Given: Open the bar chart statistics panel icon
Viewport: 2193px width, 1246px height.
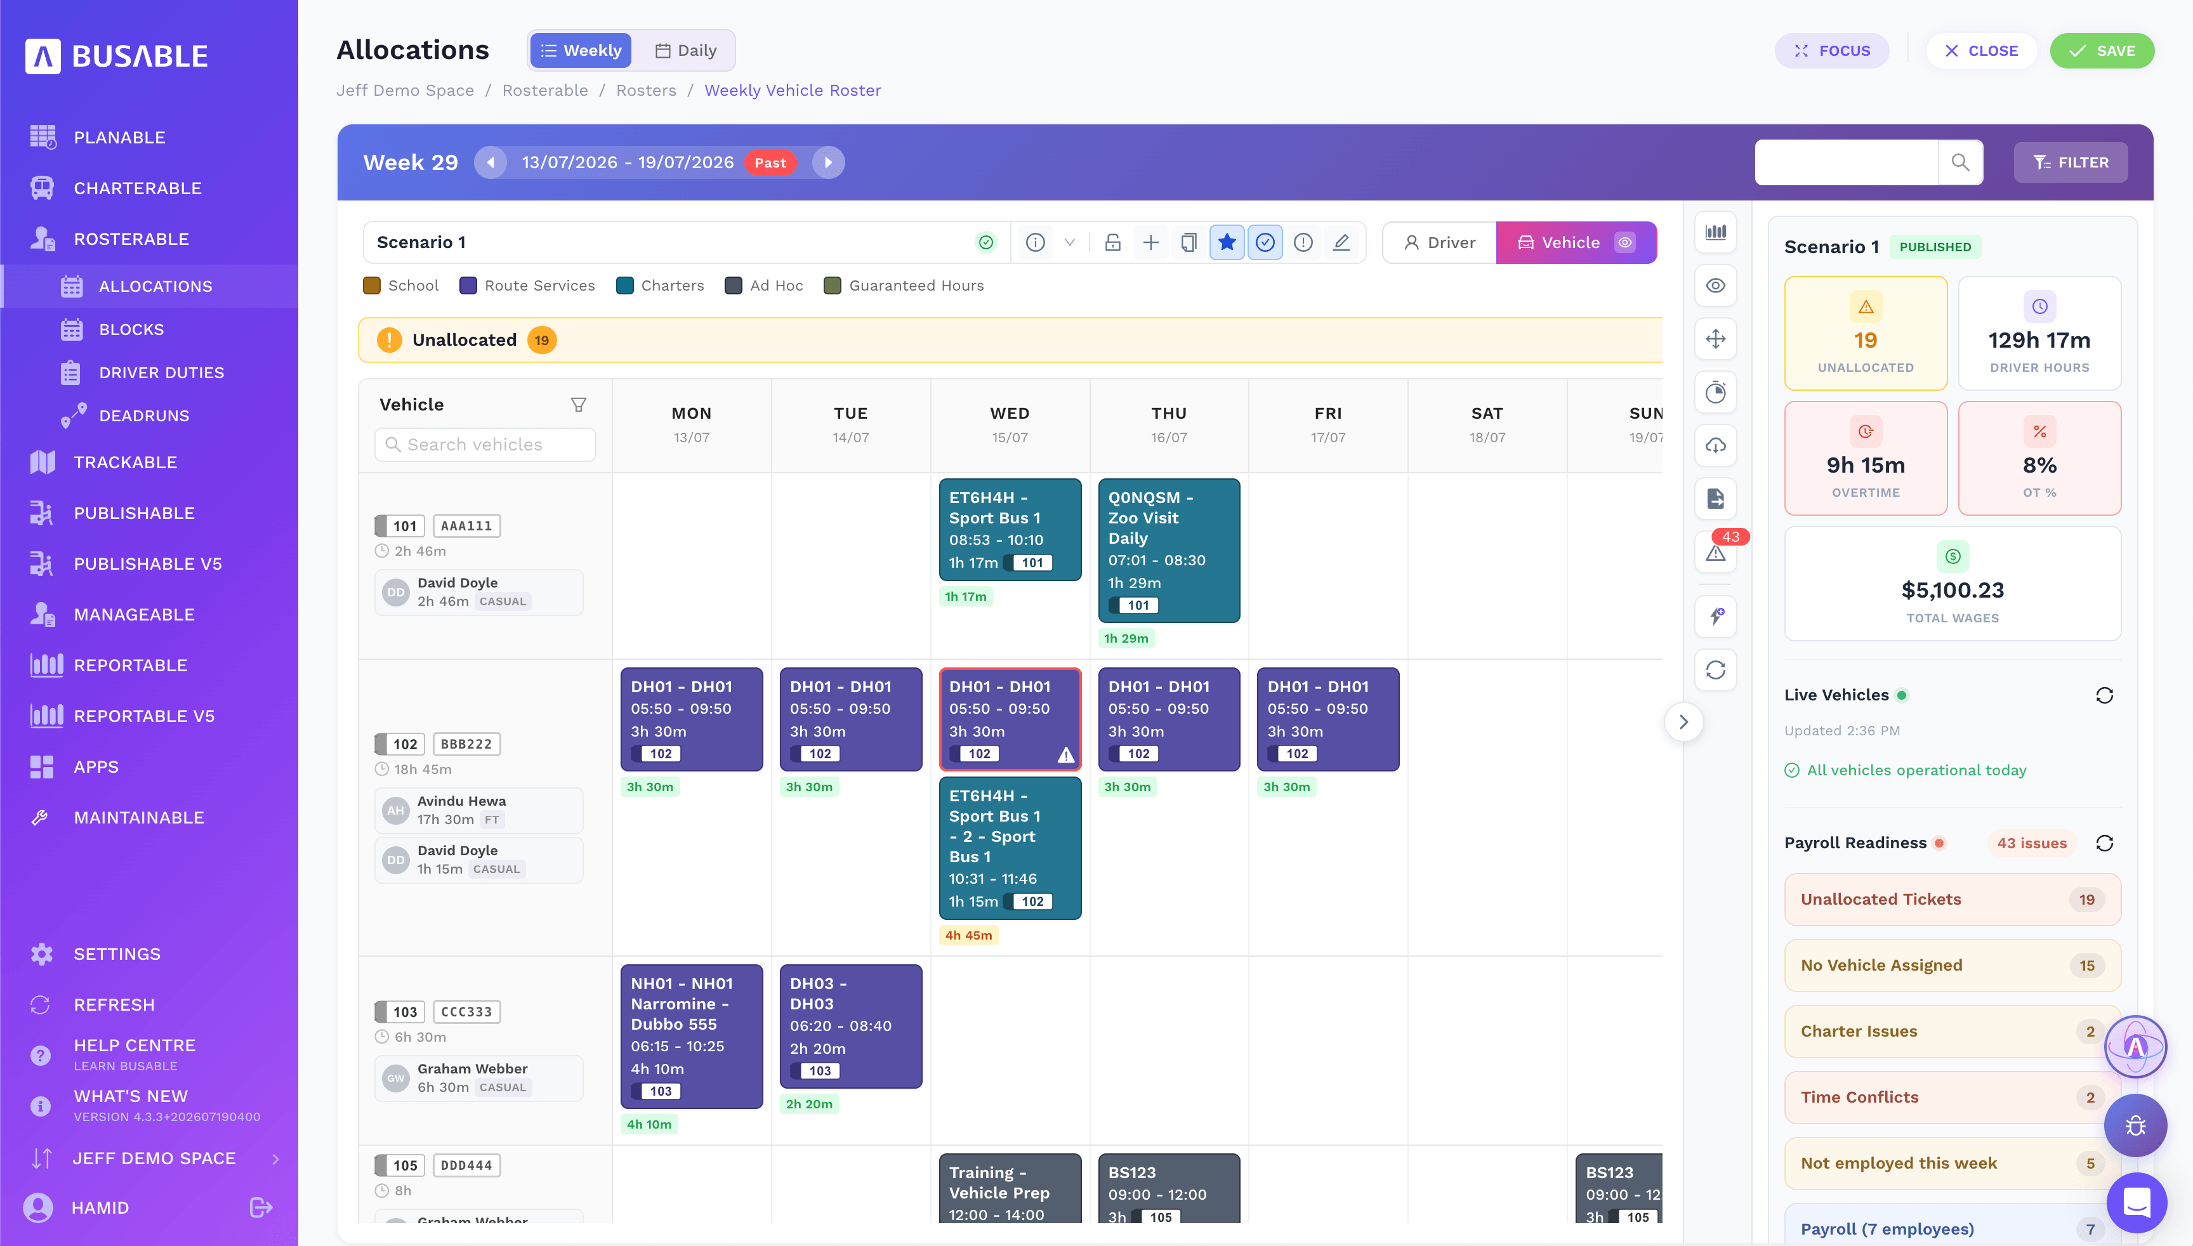Looking at the screenshot, I should 1715,232.
